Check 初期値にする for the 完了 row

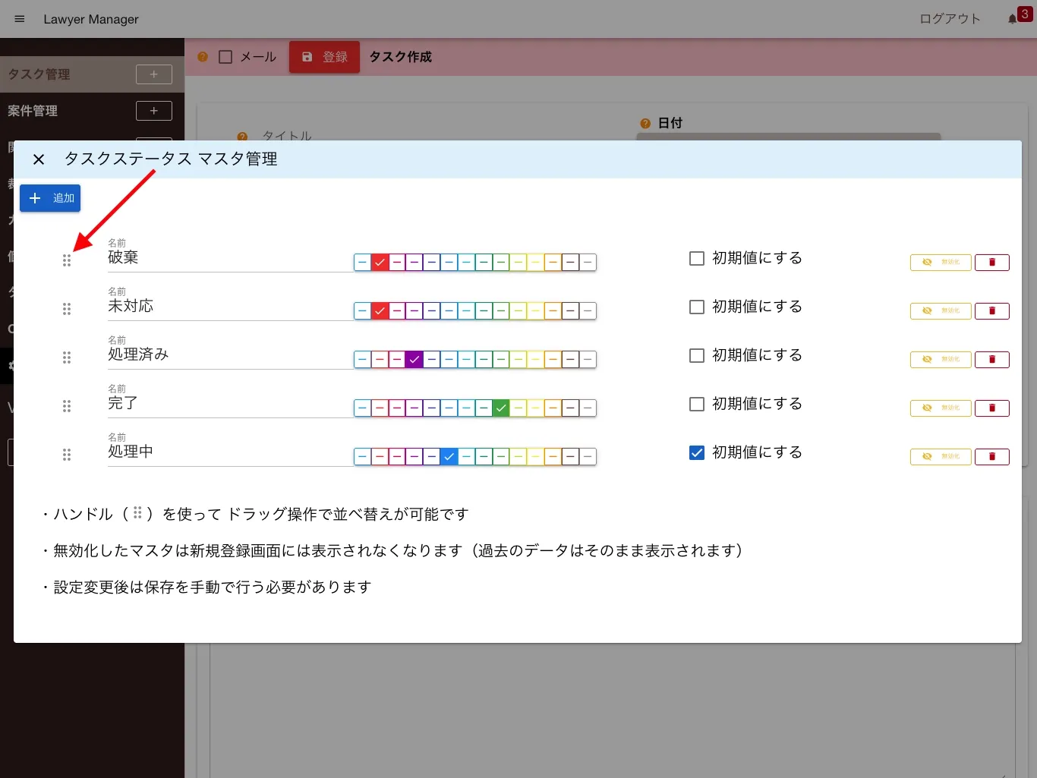point(697,404)
